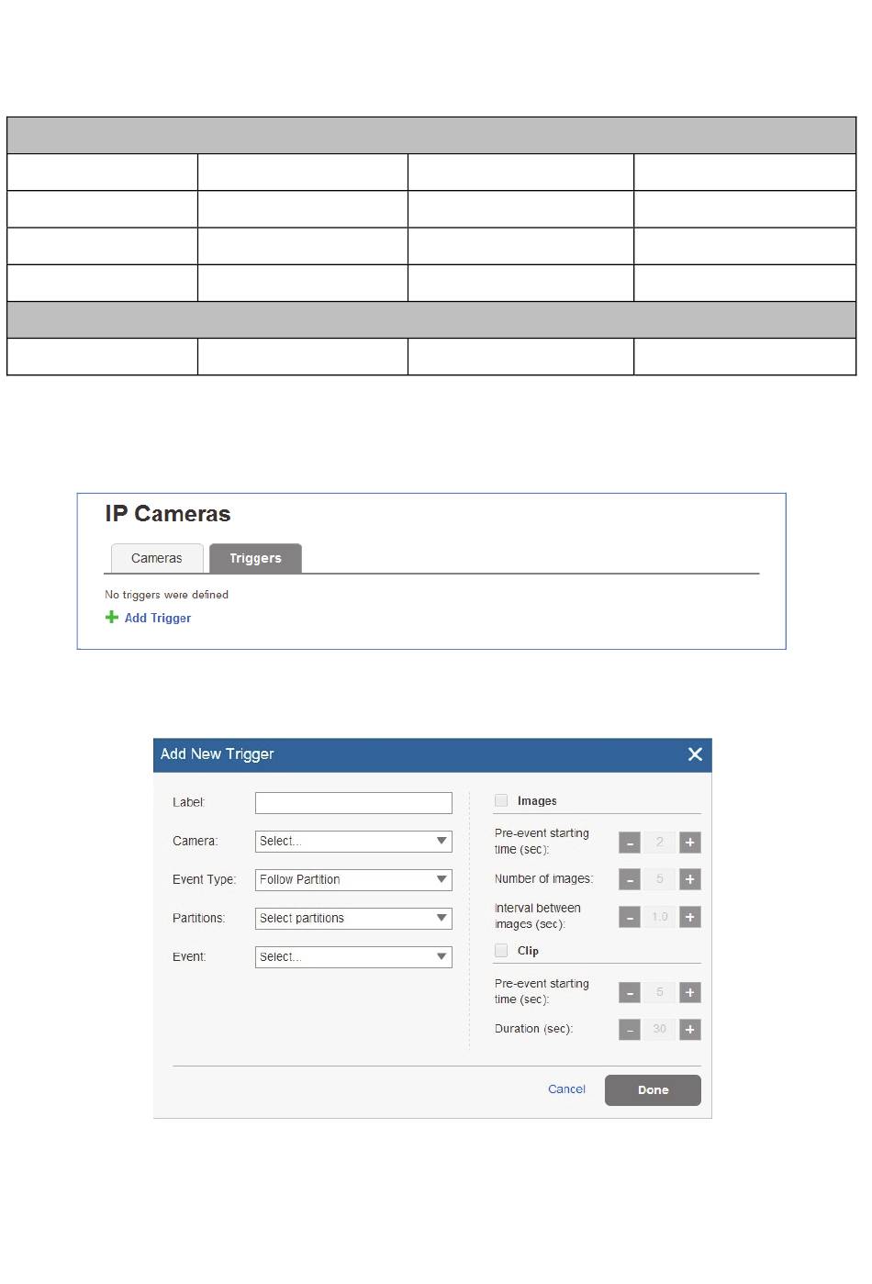Enable the Images checkbox
This screenshot has height=1284, width=872.
501,800
